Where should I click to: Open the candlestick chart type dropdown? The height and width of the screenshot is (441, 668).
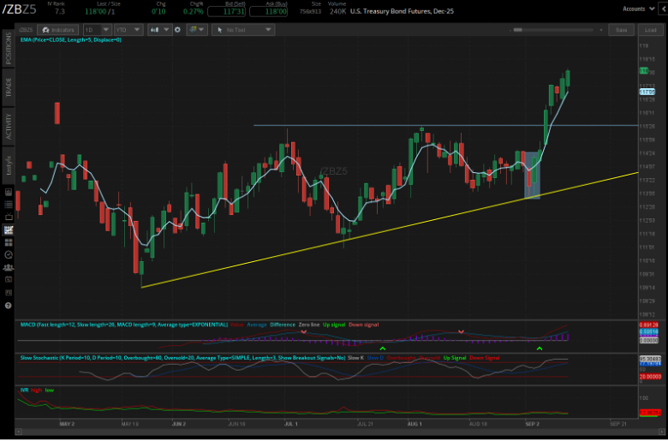(159, 30)
